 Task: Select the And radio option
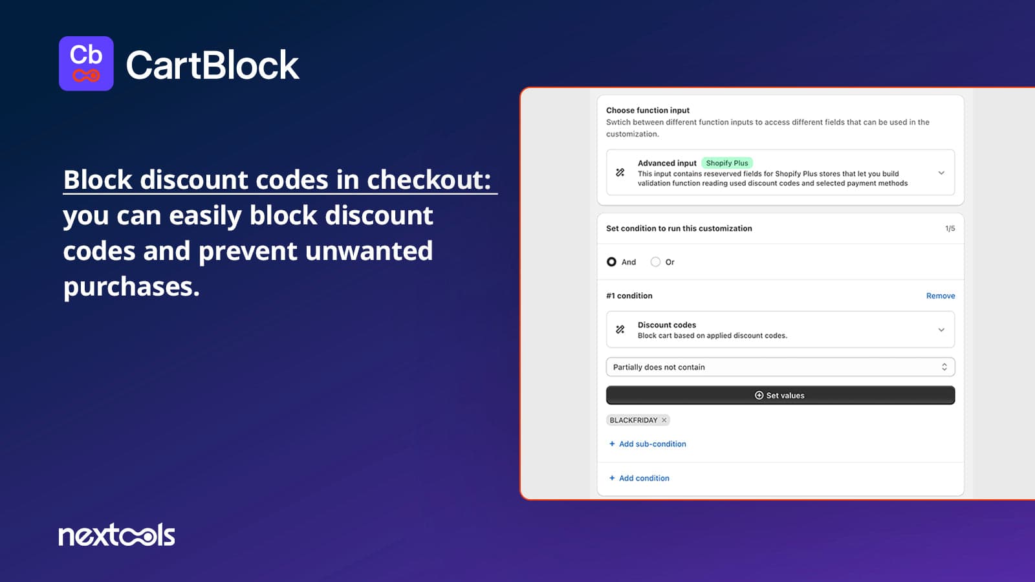click(611, 262)
